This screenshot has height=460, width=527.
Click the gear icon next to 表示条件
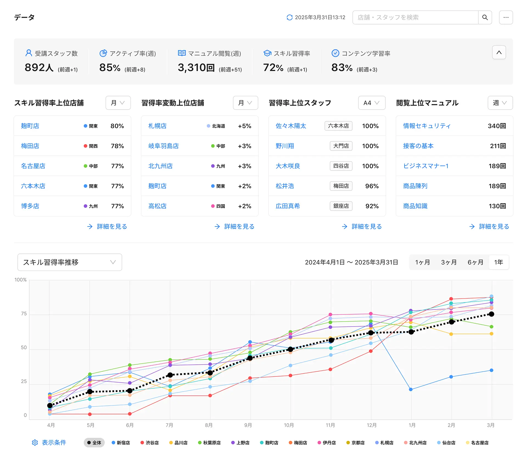pyautogui.click(x=35, y=442)
